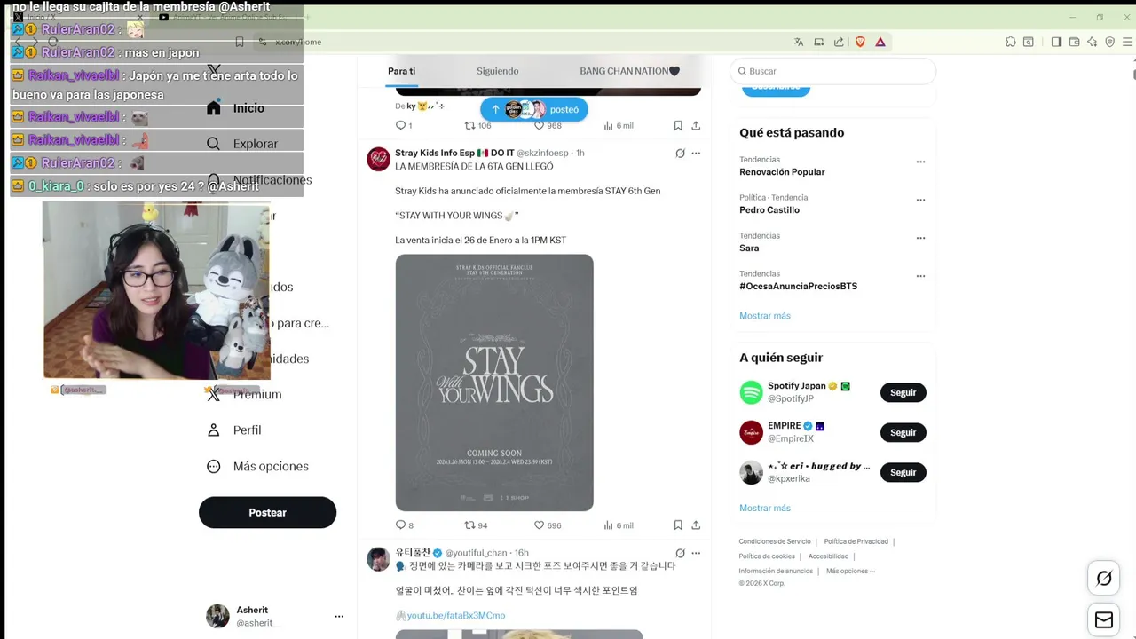Open the youtu.be/fataBx3MCmo link
This screenshot has width=1136, height=639.
pos(455,615)
